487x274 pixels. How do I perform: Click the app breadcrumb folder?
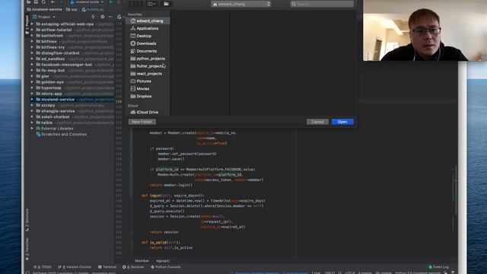[x=72, y=9]
